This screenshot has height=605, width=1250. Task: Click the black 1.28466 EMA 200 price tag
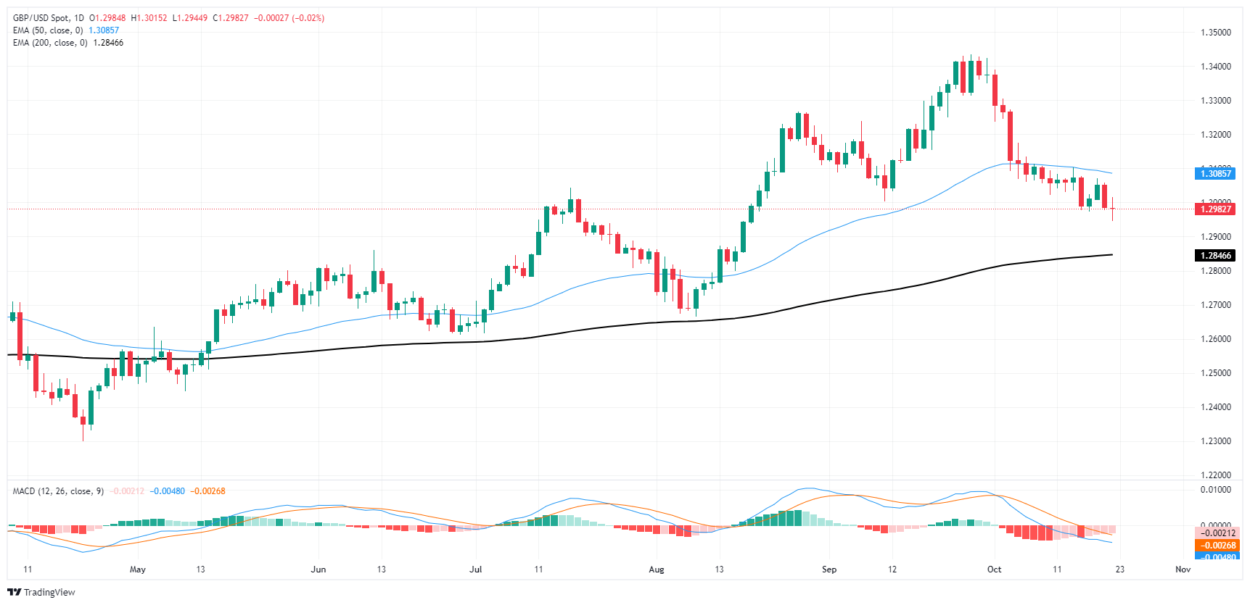pyautogui.click(x=1214, y=255)
